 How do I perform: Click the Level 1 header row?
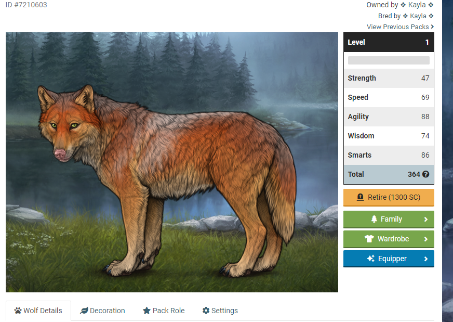[x=389, y=42]
